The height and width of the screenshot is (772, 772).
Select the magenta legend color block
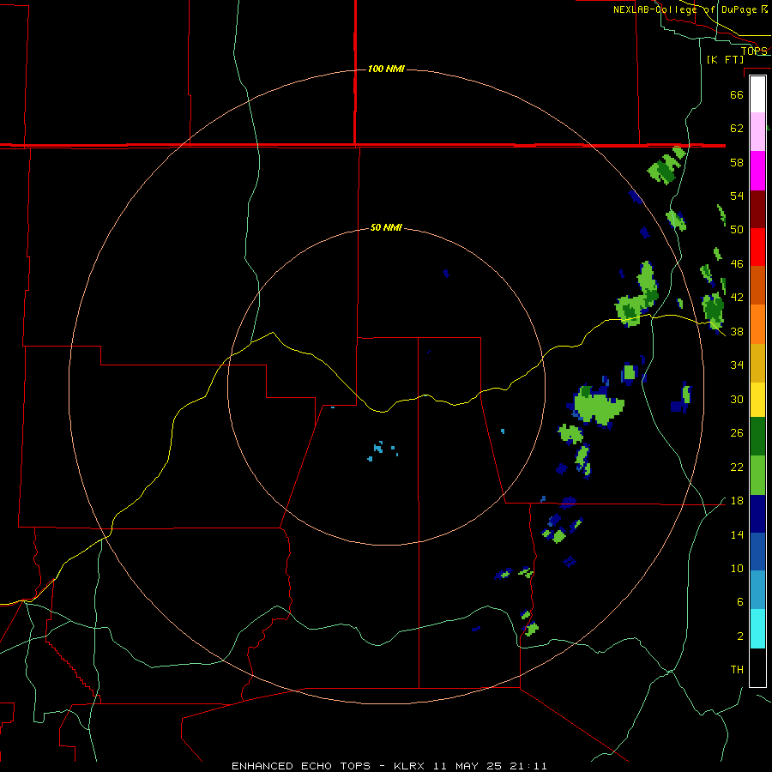pos(757,171)
